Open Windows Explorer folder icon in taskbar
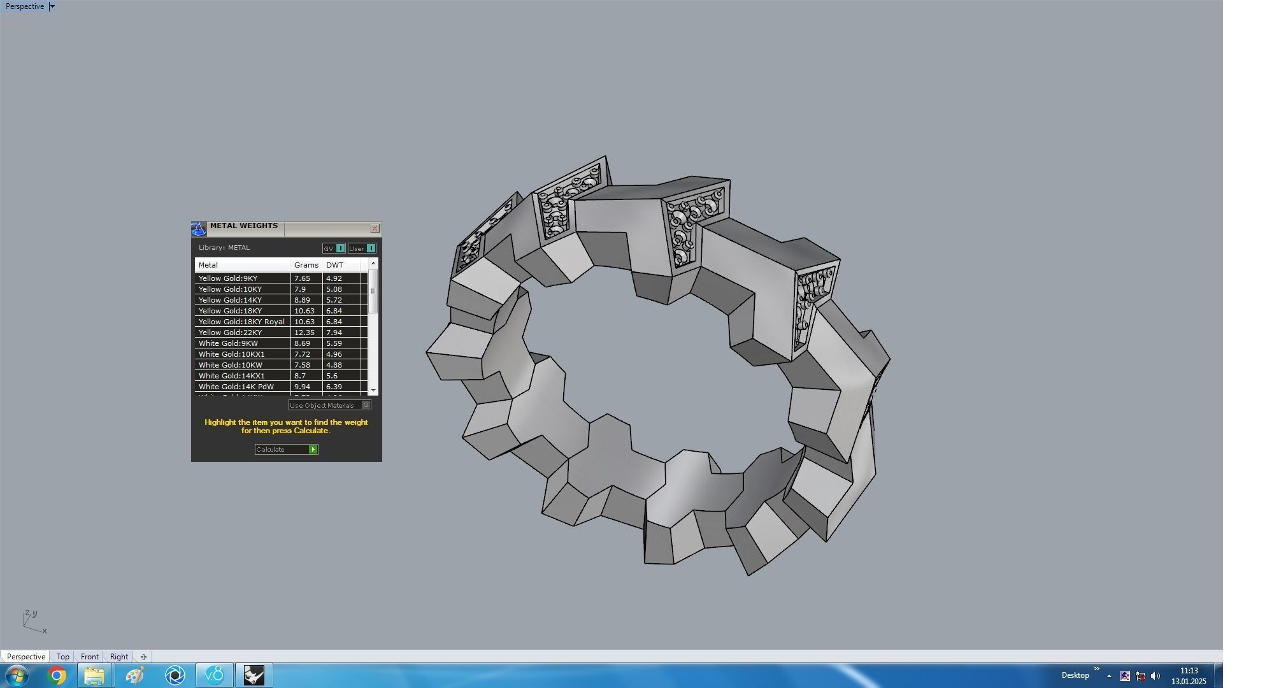This screenshot has height=688, width=1274. click(95, 675)
